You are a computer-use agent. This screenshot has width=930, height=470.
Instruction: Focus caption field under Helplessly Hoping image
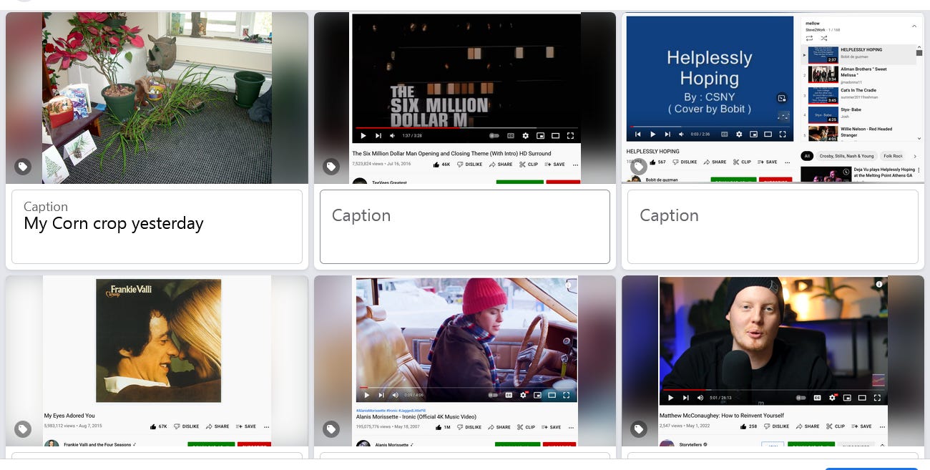pyautogui.click(x=773, y=227)
